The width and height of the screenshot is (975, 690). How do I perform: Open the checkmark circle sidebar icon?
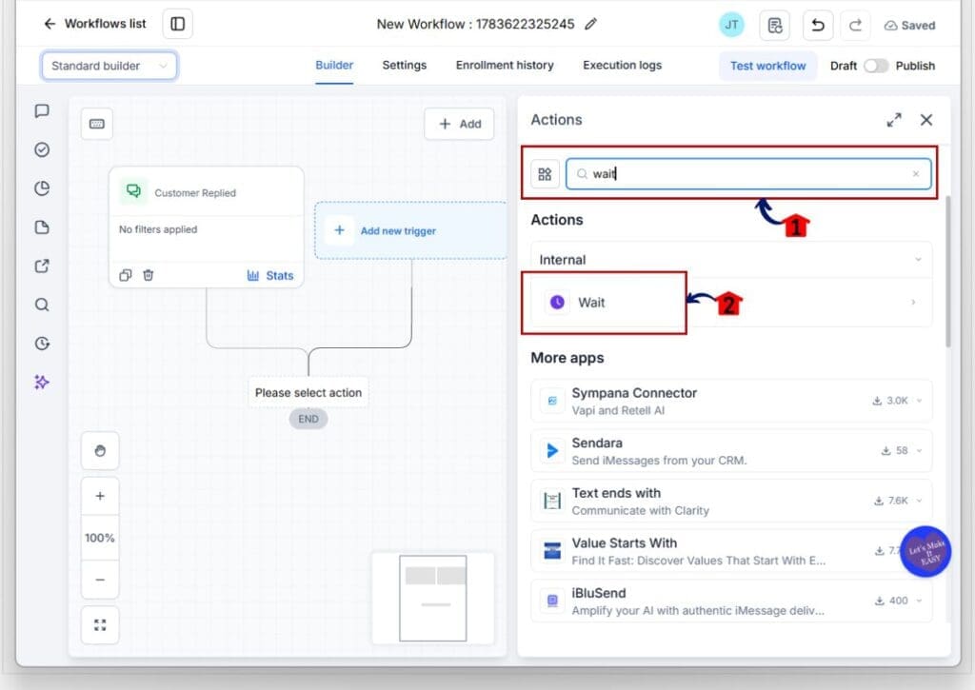(42, 149)
